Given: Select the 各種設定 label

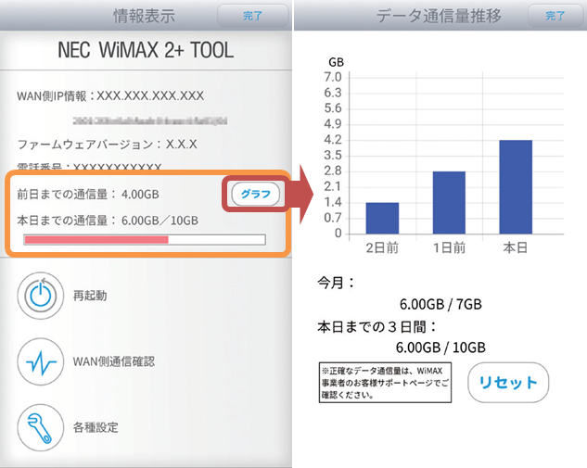Looking at the screenshot, I should point(96,427).
